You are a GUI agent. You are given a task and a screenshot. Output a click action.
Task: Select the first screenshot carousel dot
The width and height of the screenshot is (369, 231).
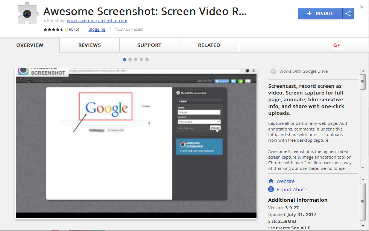click(x=125, y=60)
